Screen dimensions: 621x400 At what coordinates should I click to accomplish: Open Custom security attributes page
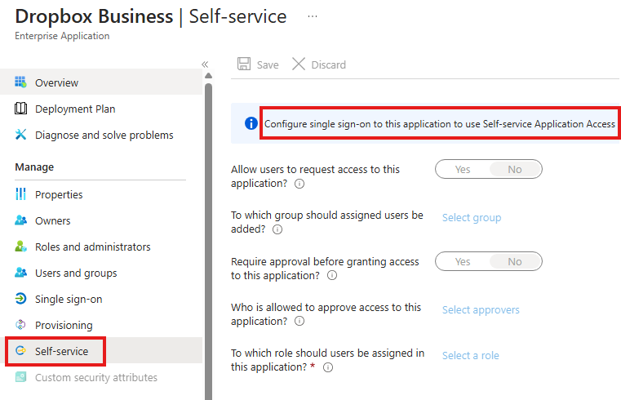pyautogui.click(x=101, y=376)
